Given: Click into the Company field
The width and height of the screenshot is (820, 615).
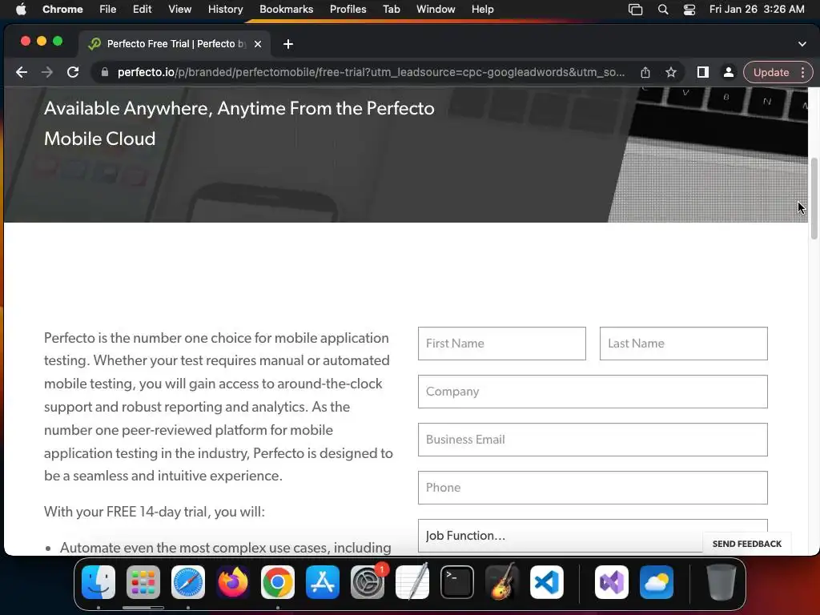Looking at the screenshot, I should (x=593, y=392).
